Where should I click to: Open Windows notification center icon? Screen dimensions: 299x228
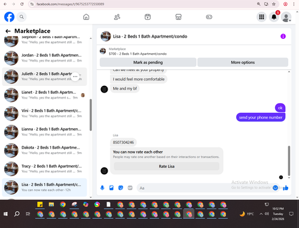tap(291, 214)
